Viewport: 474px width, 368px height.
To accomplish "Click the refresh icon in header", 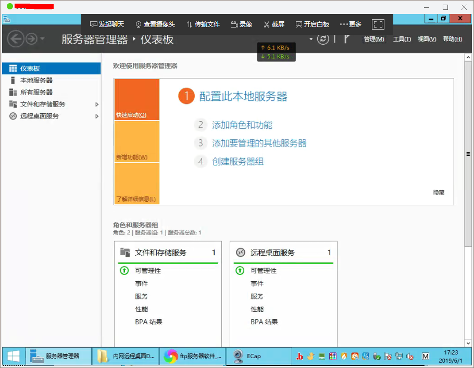I will click(x=323, y=40).
